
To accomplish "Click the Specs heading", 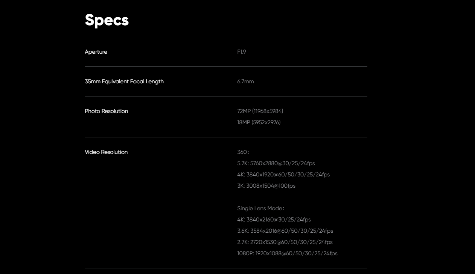I will click(107, 20).
